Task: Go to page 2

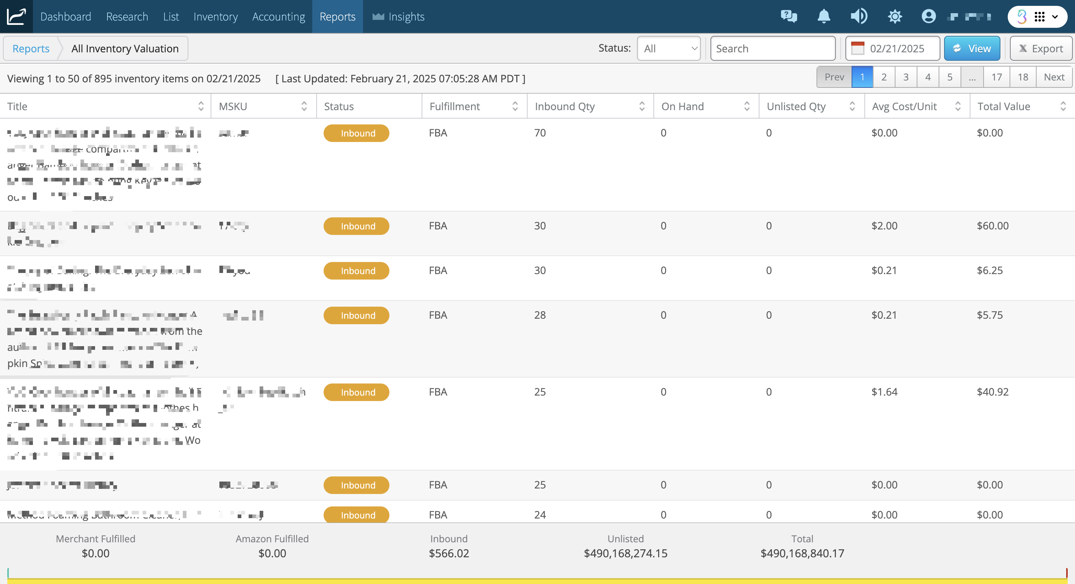Action: (884, 77)
